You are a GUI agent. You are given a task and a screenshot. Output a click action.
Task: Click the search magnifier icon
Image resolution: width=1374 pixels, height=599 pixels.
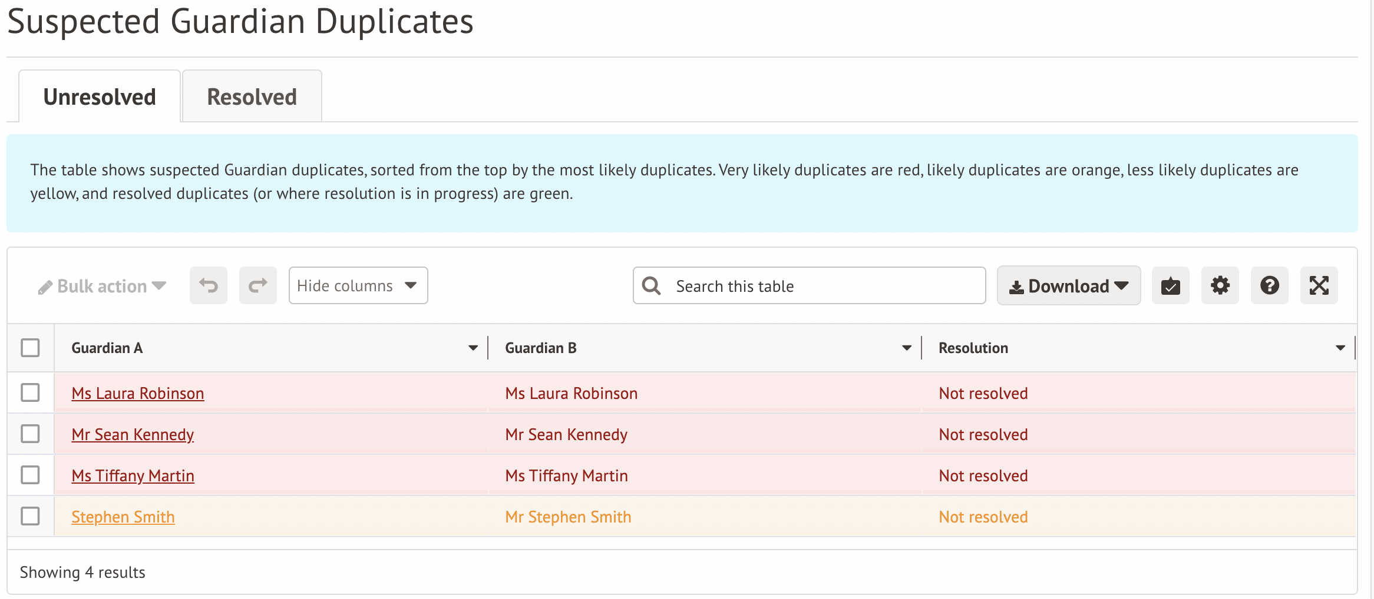(651, 286)
